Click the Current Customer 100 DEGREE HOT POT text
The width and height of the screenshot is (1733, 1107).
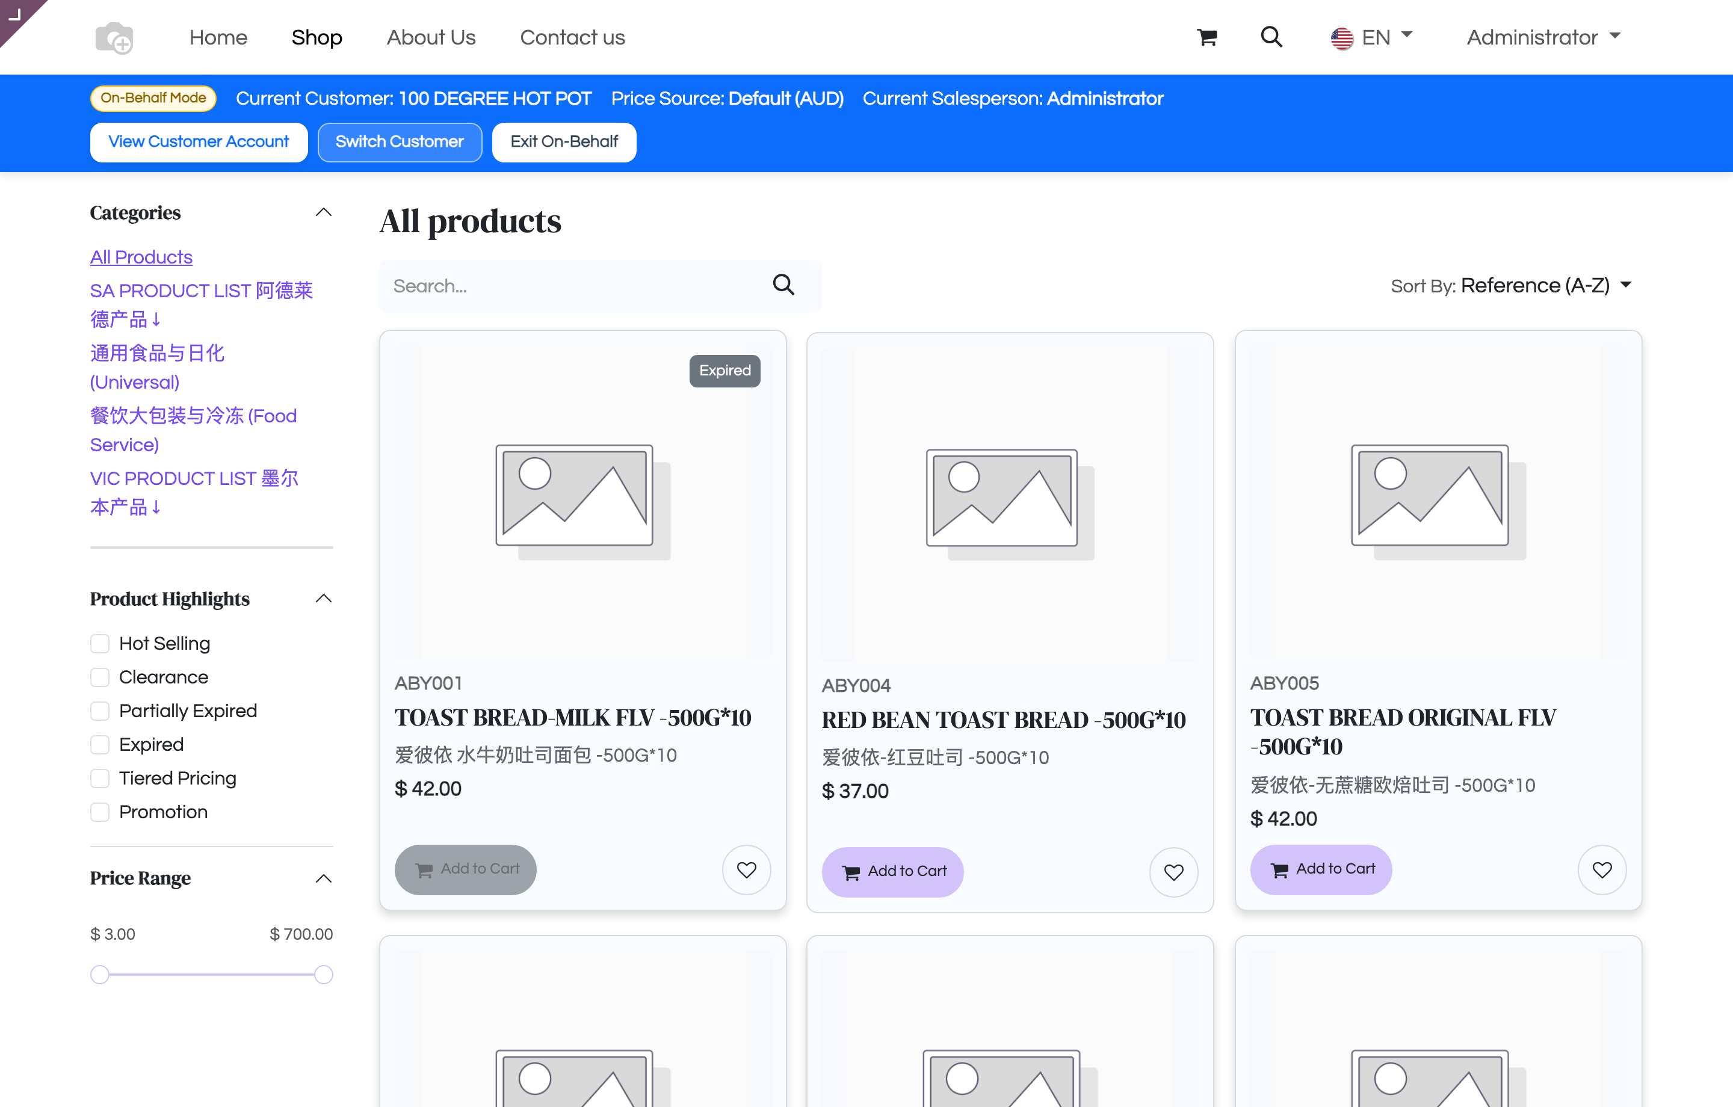point(414,99)
